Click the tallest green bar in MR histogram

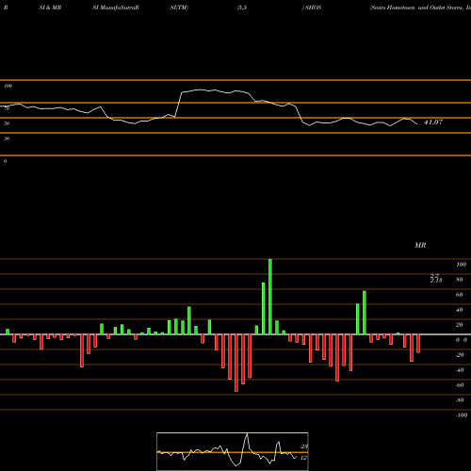point(270,297)
